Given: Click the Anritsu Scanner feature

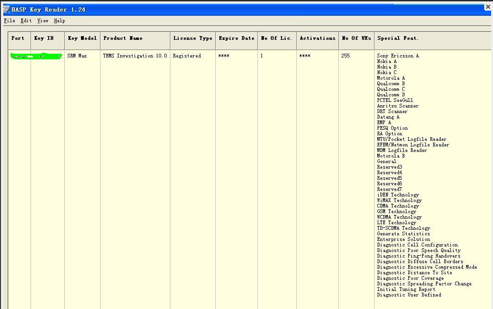Looking at the screenshot, I should (x=398, y=106).
